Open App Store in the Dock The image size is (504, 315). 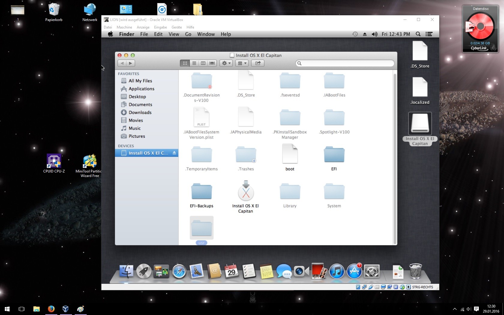[354, 271]
